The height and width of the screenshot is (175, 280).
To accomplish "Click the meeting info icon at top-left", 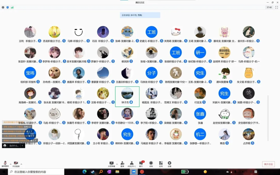I will pos(3,7).
